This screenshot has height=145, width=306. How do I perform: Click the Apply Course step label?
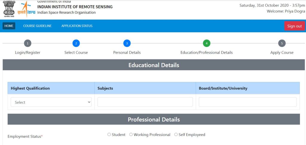[x=282, y=53]
